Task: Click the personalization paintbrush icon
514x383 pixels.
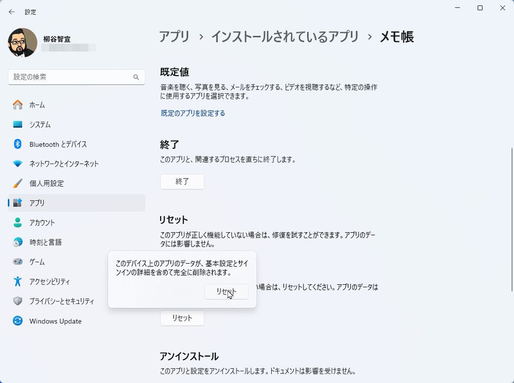Action: coord(18,183)
